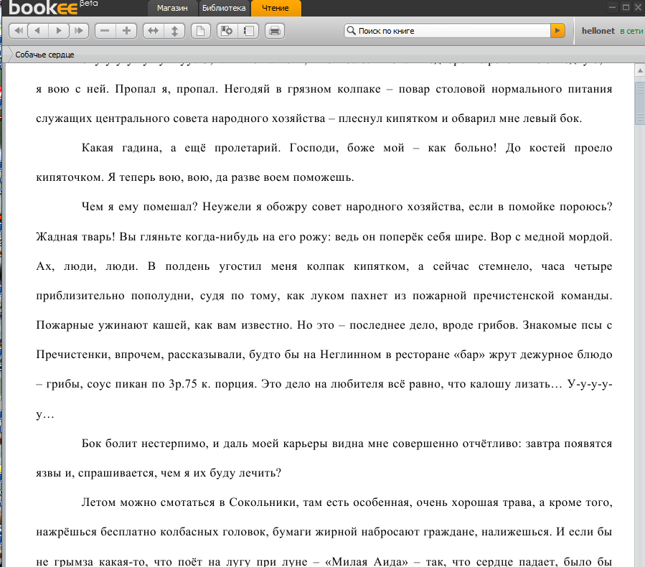The width and height of the screenshot is (645, 567).
Task: Click the 'Поиск по книге' search field
Action: pyautogui.click(x=447, y=30)
